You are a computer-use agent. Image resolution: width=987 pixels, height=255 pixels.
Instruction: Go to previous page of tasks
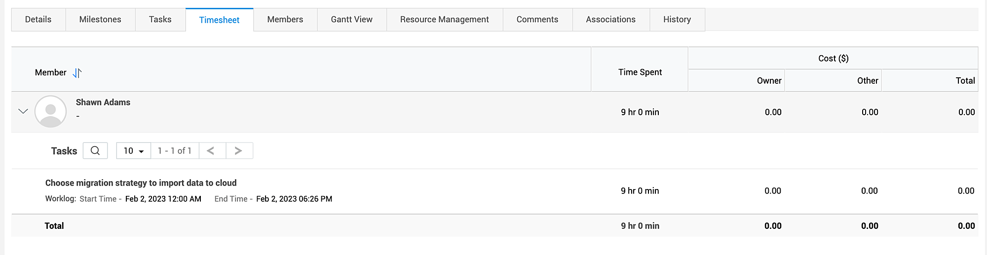[x=211, y=151]
